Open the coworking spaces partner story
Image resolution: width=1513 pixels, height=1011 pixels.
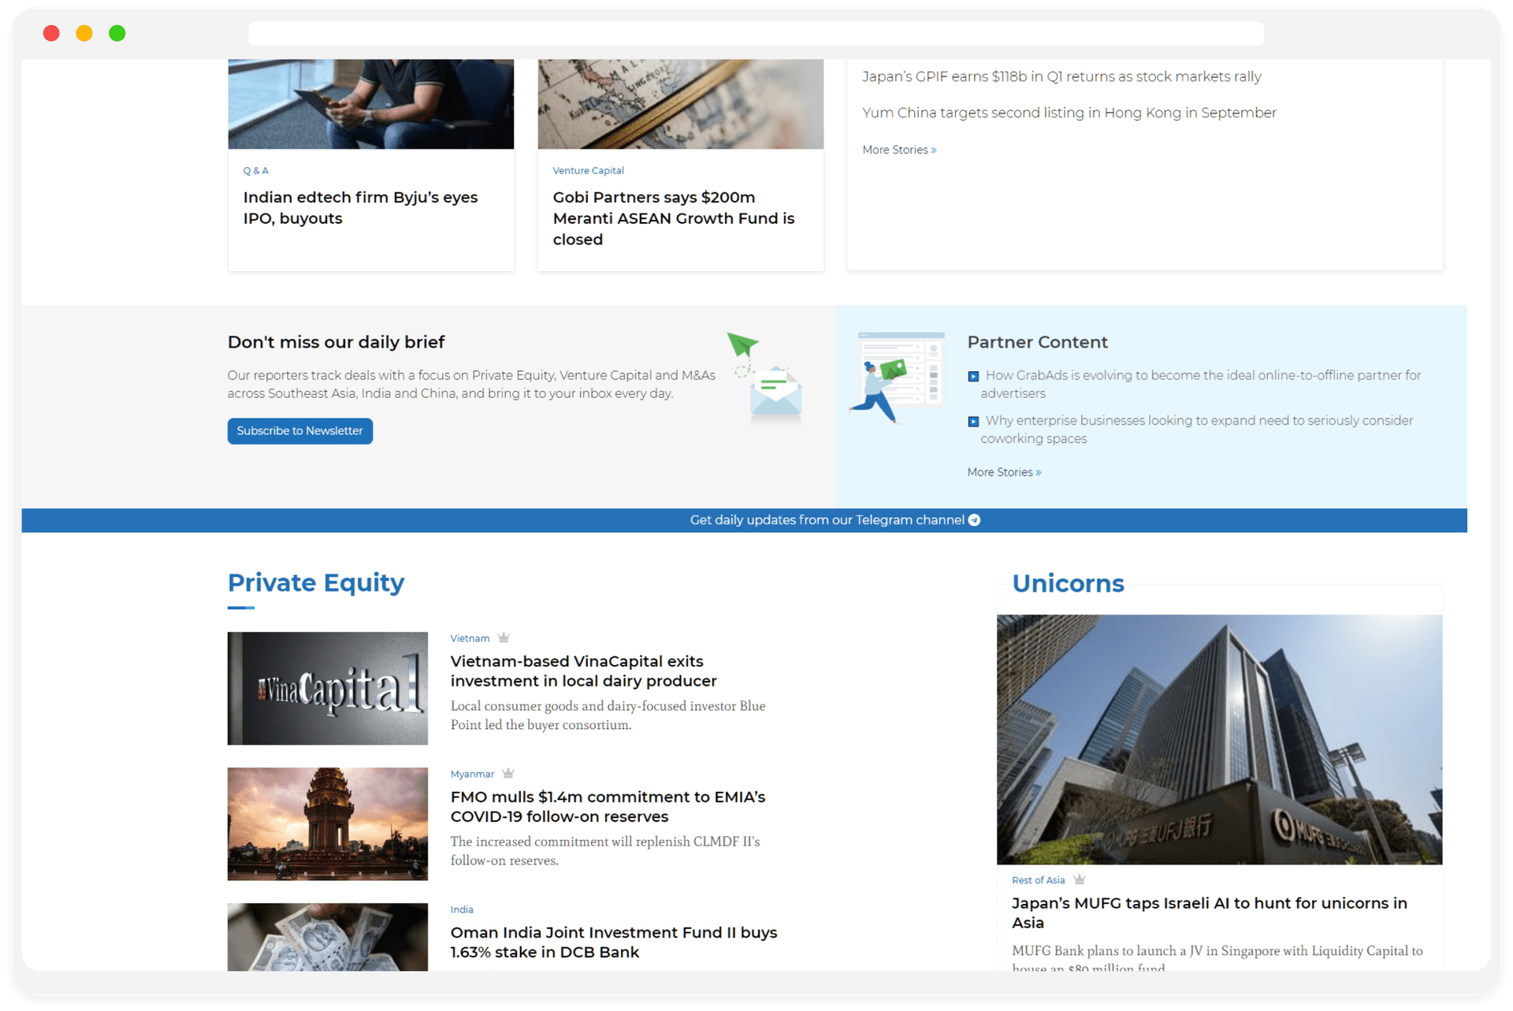point(1197,429)
